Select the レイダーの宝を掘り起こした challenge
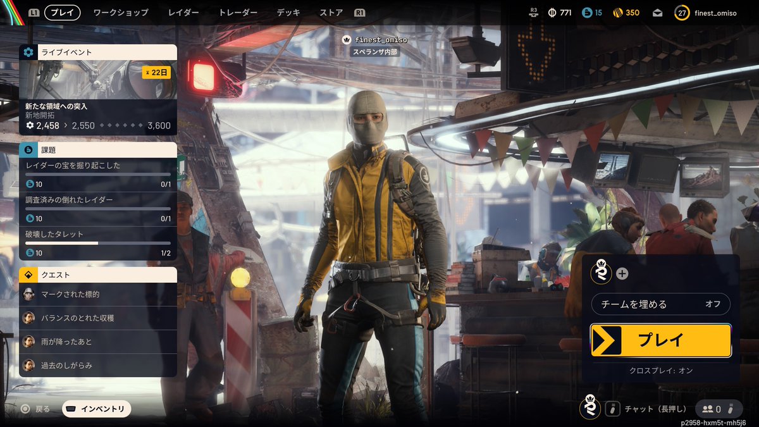759x427 pixels. (98, 175)
